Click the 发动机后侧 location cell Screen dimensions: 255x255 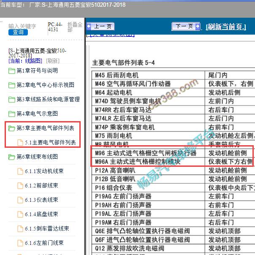[x=230, y=92]
